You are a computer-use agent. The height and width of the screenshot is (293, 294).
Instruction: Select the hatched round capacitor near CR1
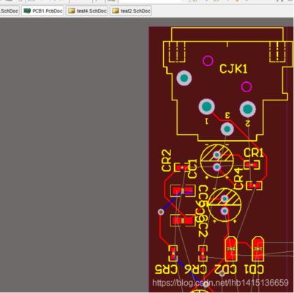point(216,161)
